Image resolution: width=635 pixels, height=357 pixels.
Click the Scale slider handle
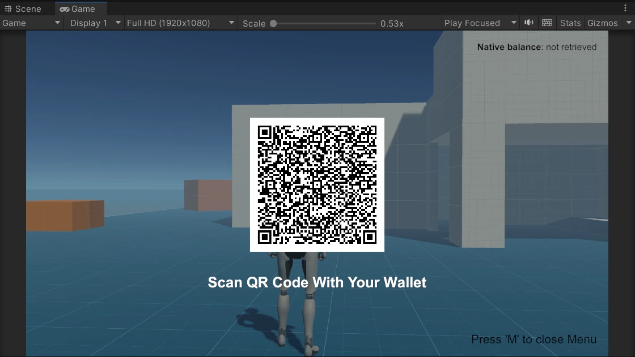point(273,23)
